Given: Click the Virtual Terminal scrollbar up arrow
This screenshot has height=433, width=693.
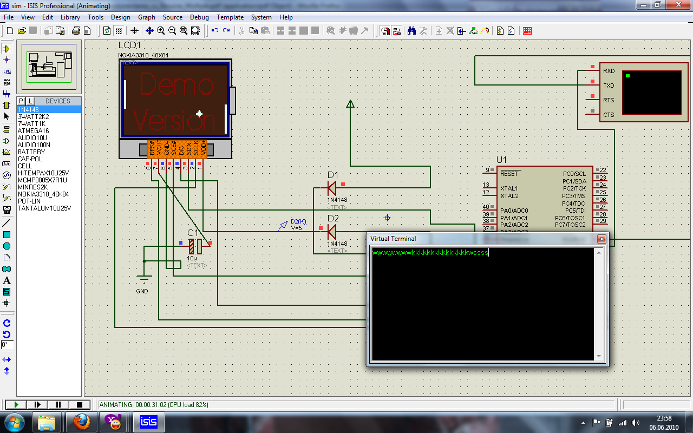Looking at the screenshot, I should click(599, 252).
